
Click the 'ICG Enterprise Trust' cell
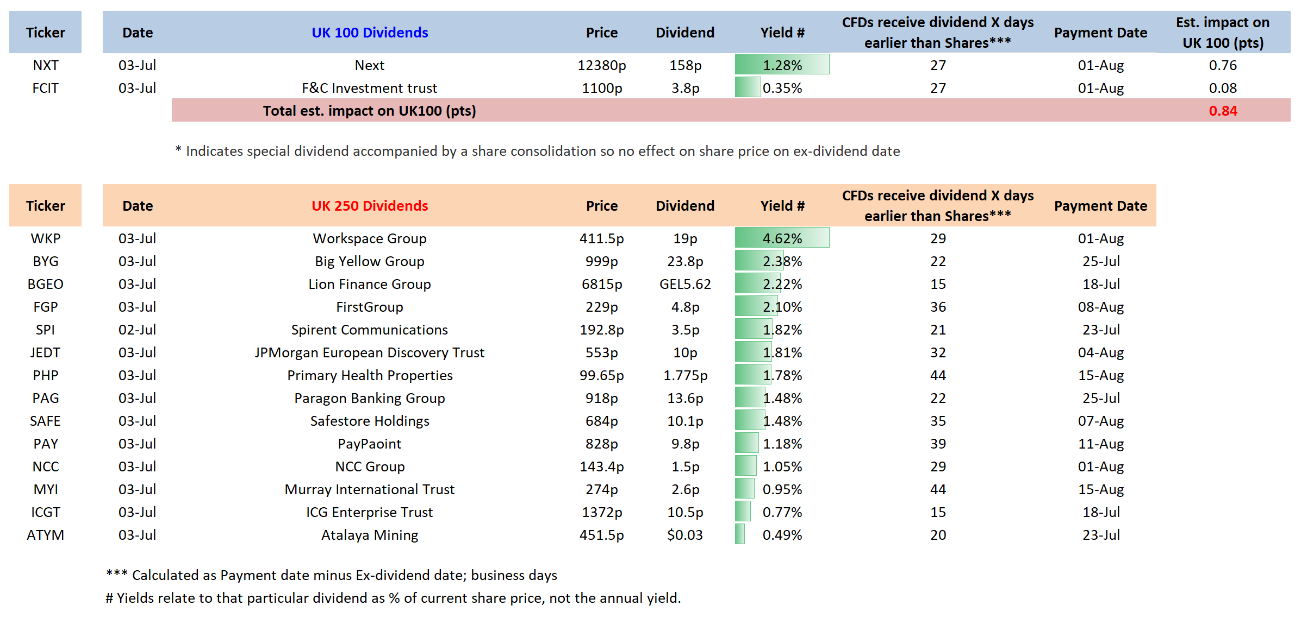[370, 512]
